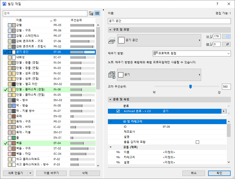Collapse the 구조 및 모양 section
235x179 pixels.
pos(110,30)
